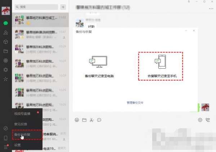Select the screenshot scissors tool
This screenshot has width=216, height=152.
(92, 120)
